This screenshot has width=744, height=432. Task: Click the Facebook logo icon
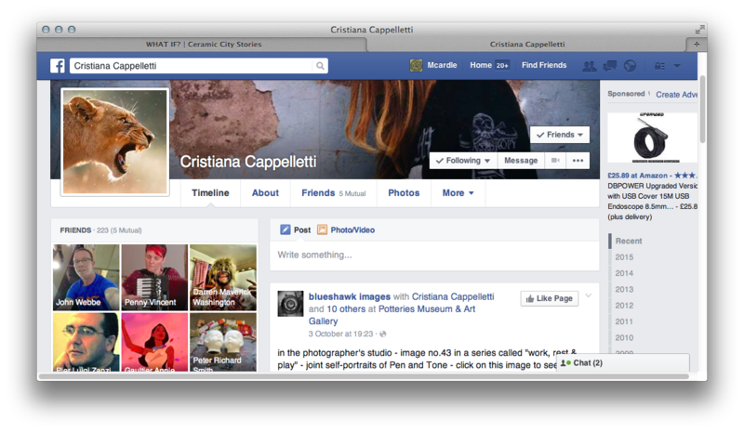pyautogui.click(x=57, y=66)
